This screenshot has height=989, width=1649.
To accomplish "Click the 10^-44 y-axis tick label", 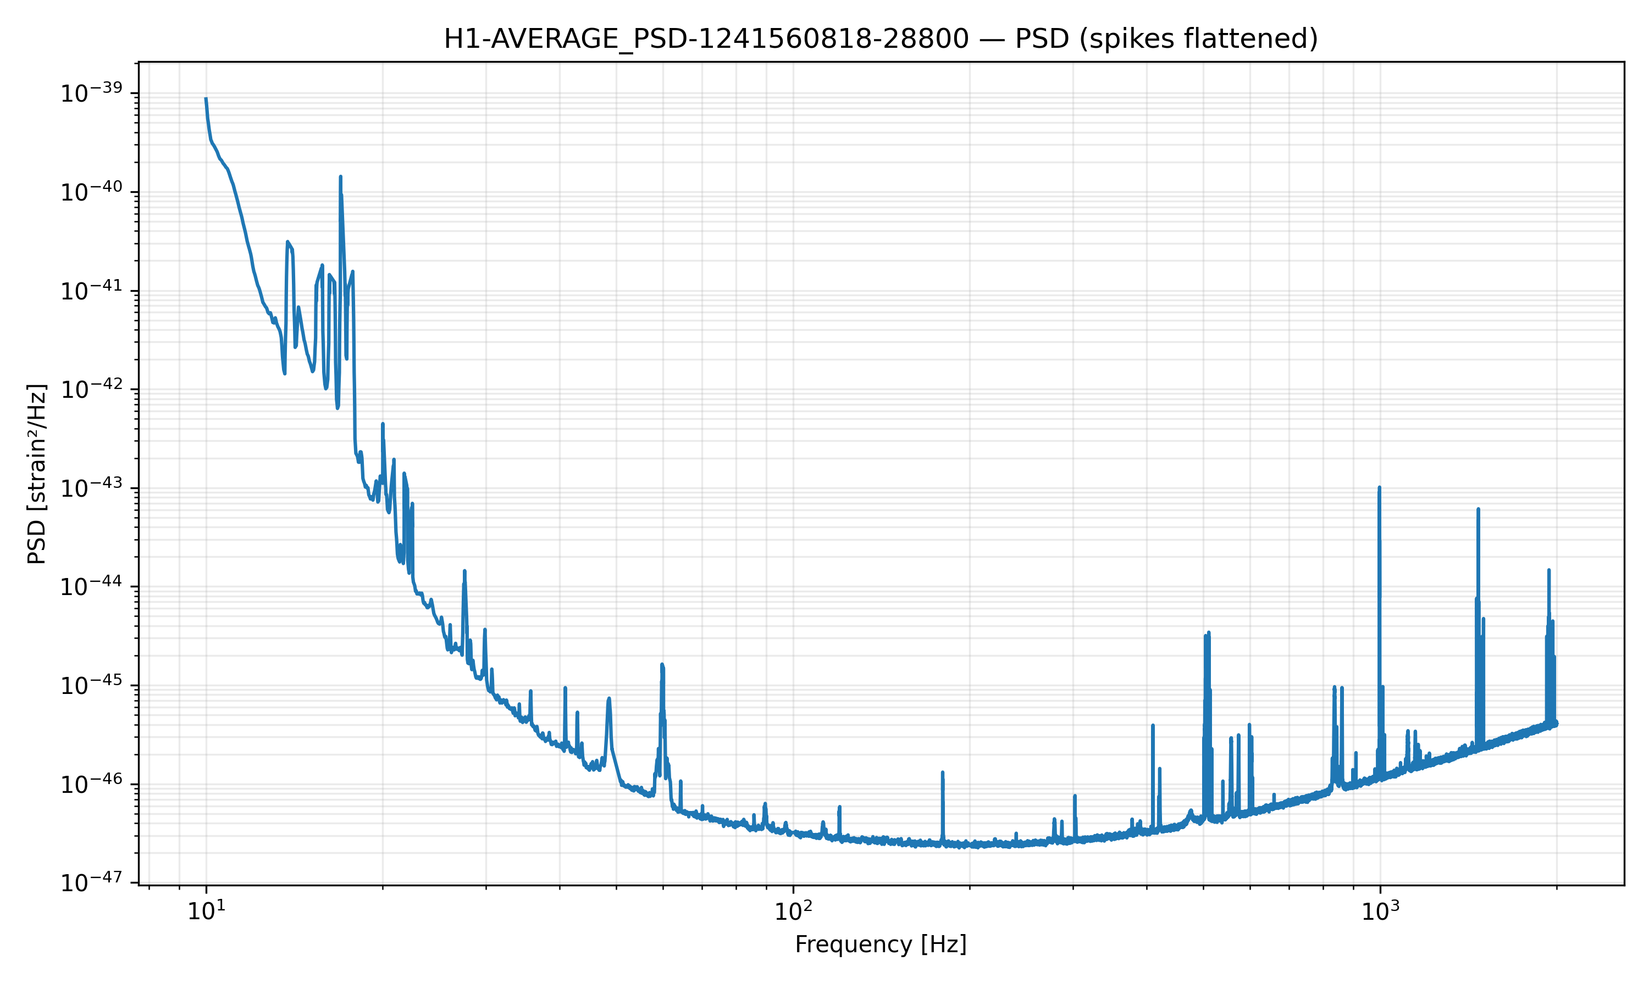I will pyautogui.click(x=92, y=586).
